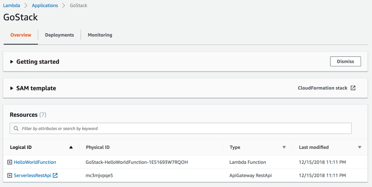Switch to the Monitoring tab
This screenshot has height=187, width=372.
point(100,35)
